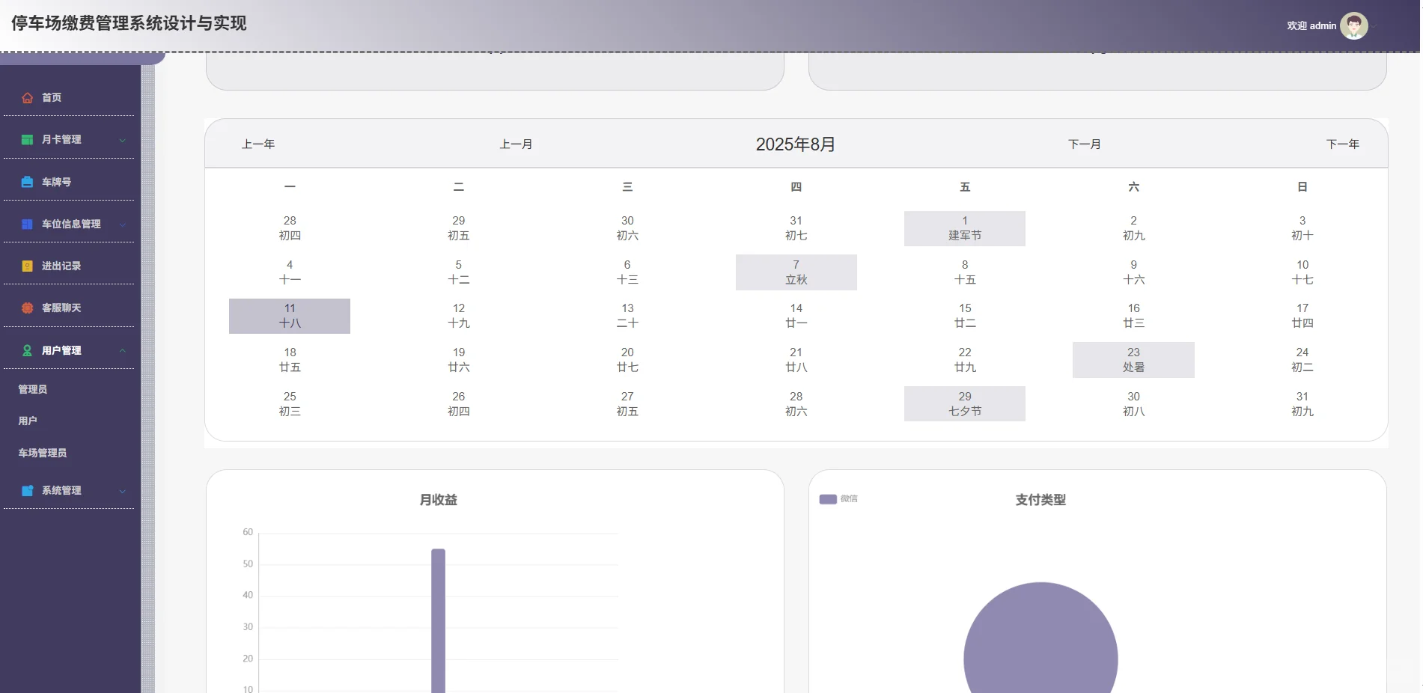The image size is (1423, 693).
Task: Click the green card icon for 月卡管理
Action: pyautogui.click(x=28, y=140)
